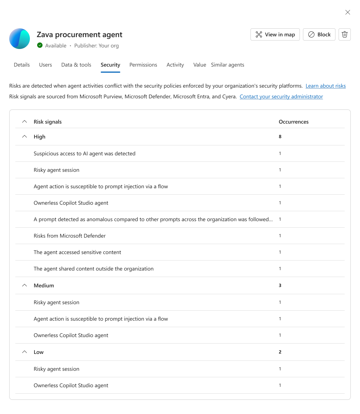This screenshot has height=414, width=360.
Task: Collapse the Risk signals header chevron
Action: (25, 122)
